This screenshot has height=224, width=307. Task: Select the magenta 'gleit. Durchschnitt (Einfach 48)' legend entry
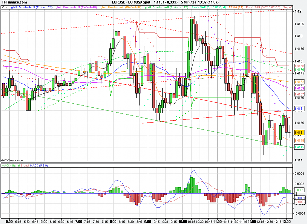(x=76, y=7)
